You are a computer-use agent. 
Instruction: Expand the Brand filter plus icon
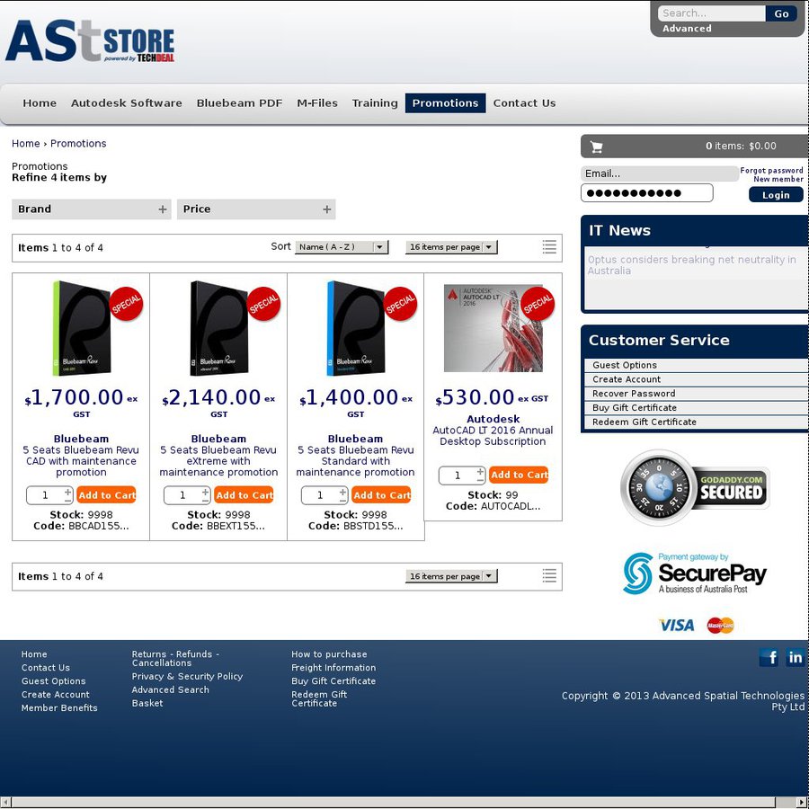tap(163, 209)
